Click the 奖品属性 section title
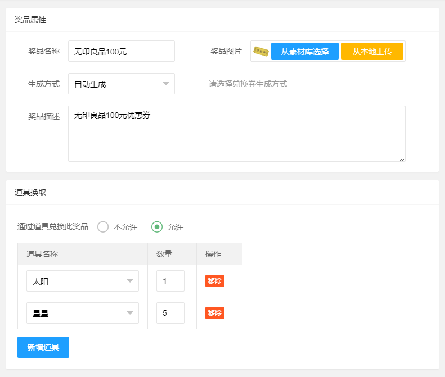The width and height of the screenshot is (445, 377). pyautogui.click(x=30, y=20)
